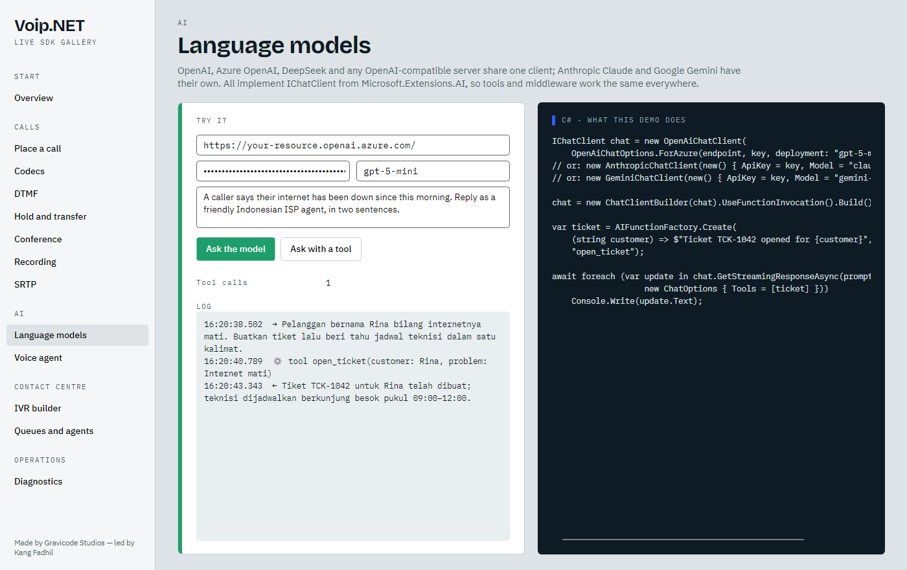Click the Ask the model button
The height and width of the screenshot is (570, 907).
[x=236, y=249]
